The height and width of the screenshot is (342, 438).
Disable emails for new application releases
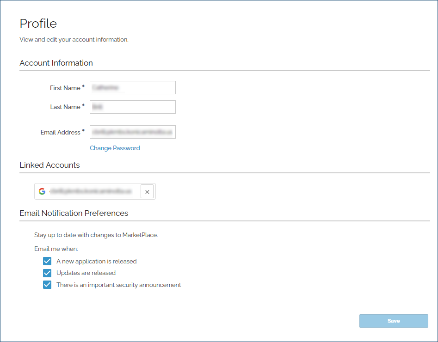[x=47, y=261]
